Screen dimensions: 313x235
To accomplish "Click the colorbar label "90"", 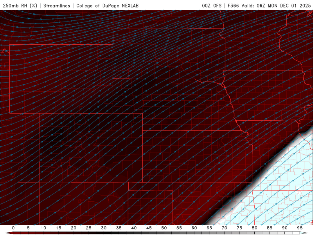I will 284,228.
